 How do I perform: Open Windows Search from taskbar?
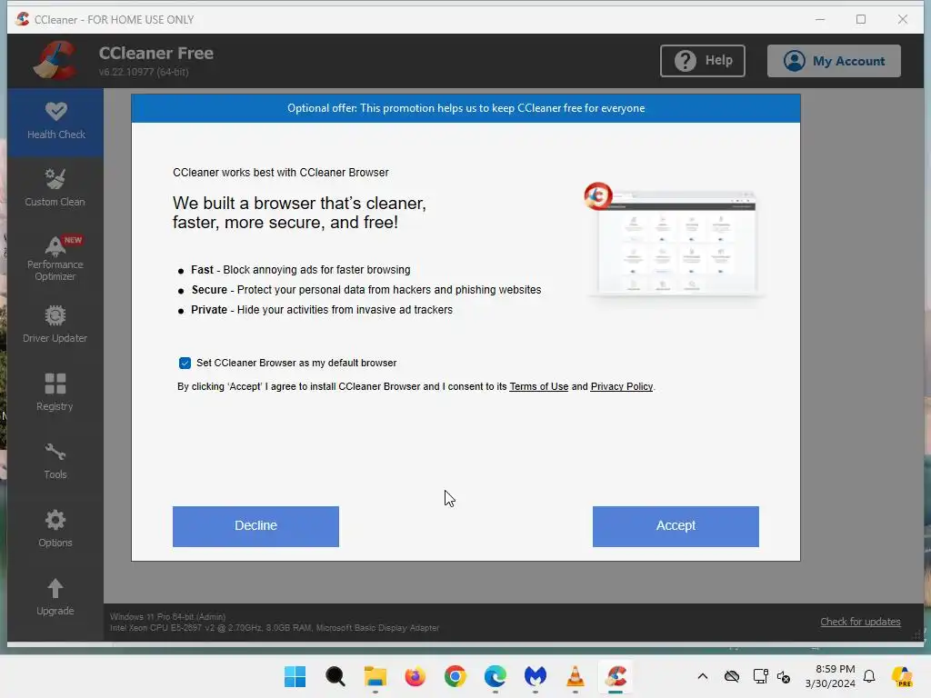(335, 676)
